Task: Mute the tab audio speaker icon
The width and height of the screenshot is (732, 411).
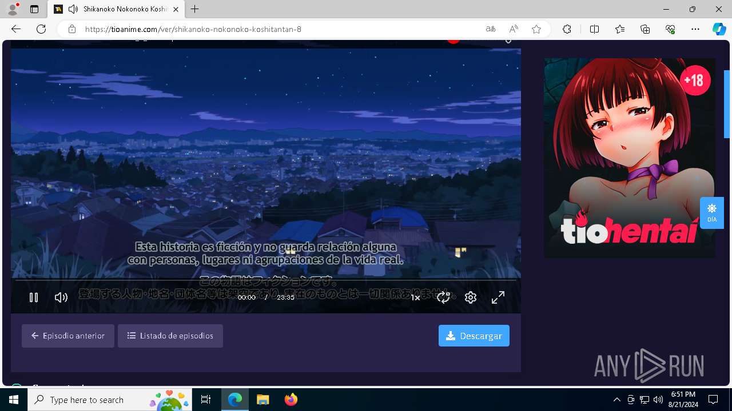Action: [x=73, y=9]
